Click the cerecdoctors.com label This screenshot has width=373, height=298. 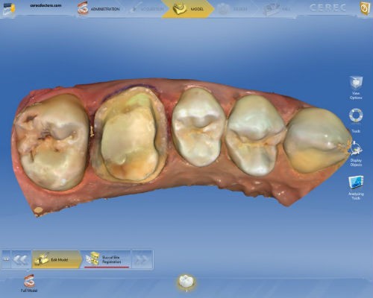pos(46,5)
